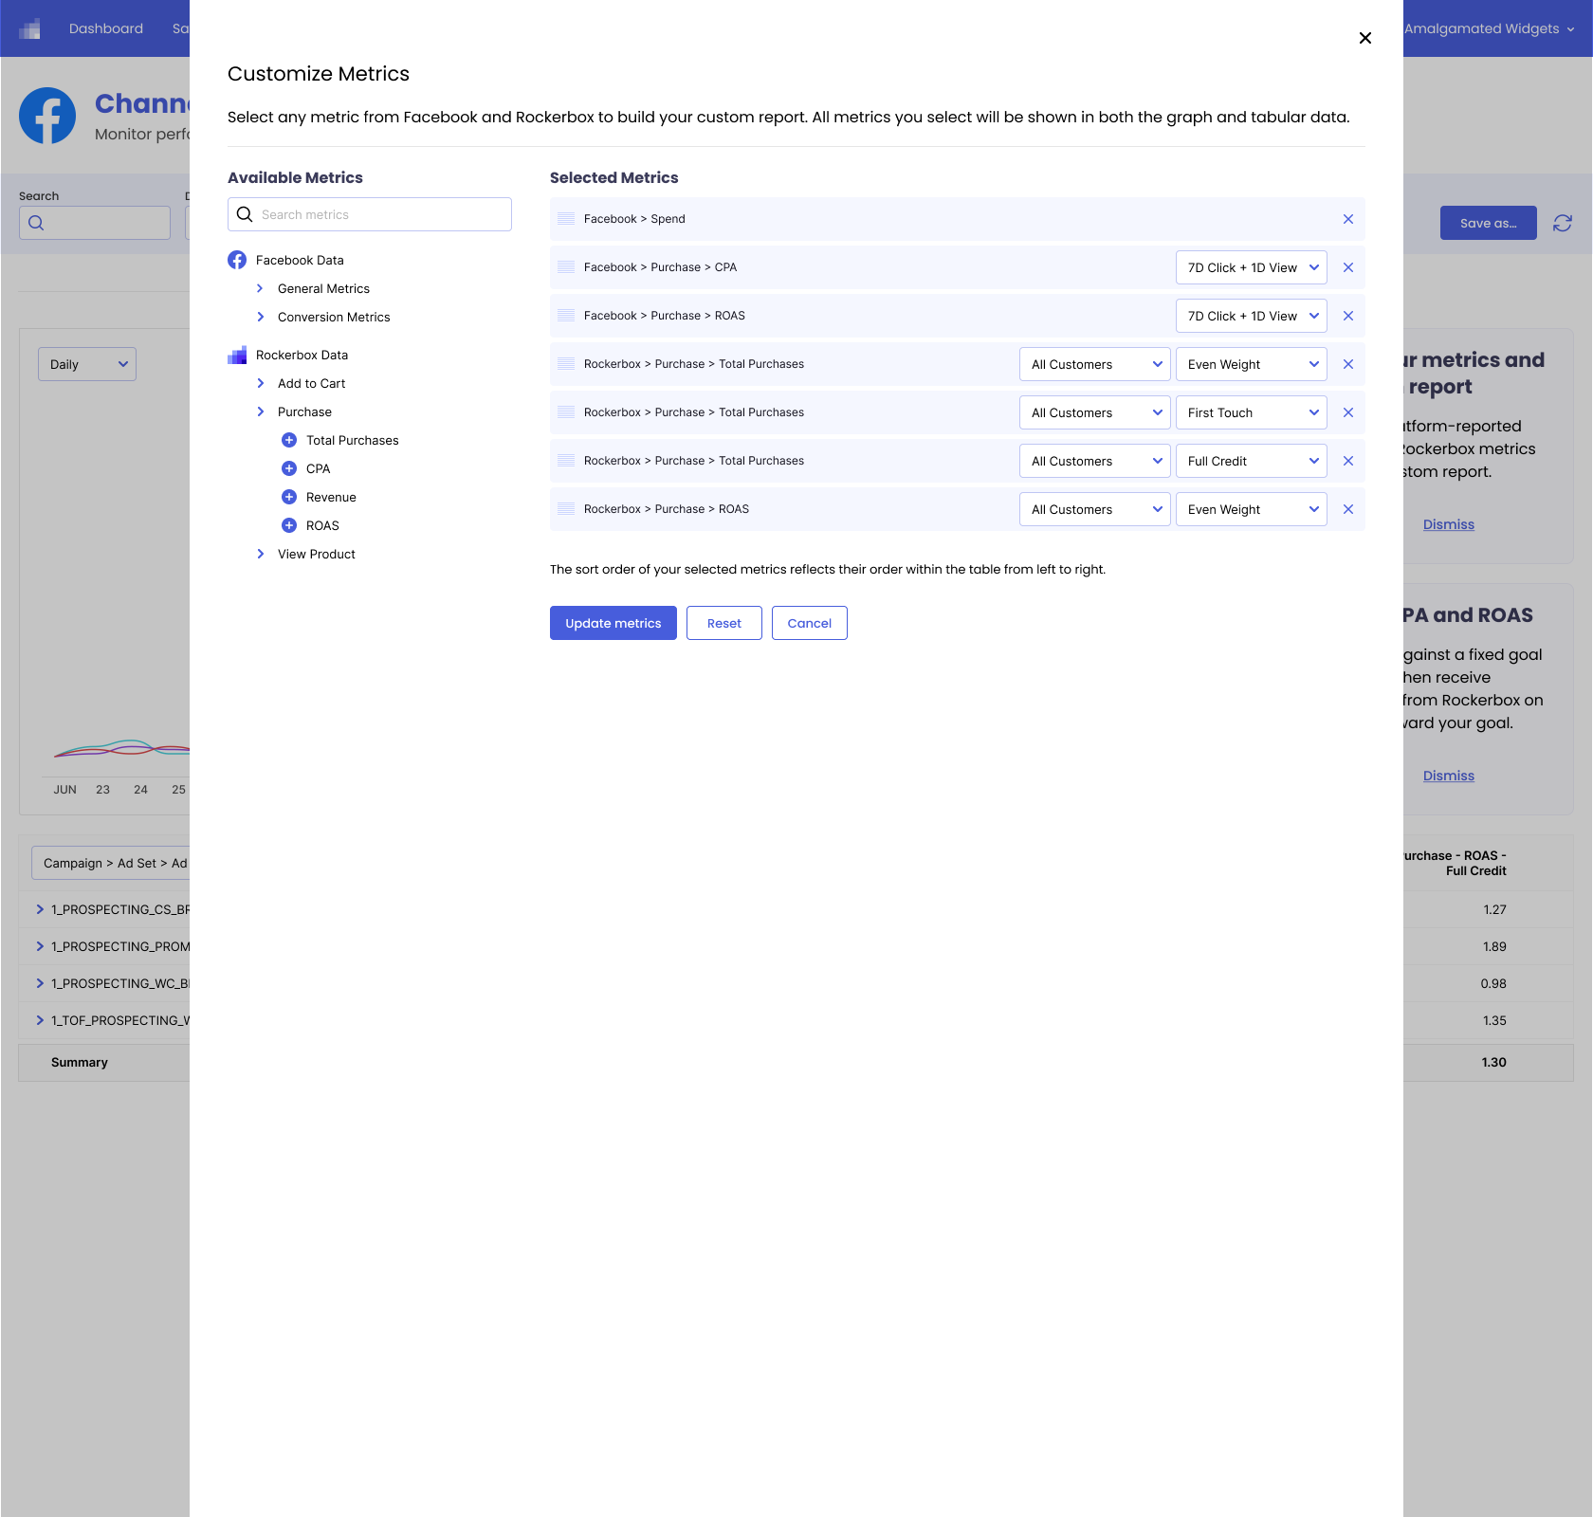This screenshot has height=1517, width=1593.
Task: Grab drag handle for Facebook Spend
Action: pyautogui.click(x=566, y=219)
